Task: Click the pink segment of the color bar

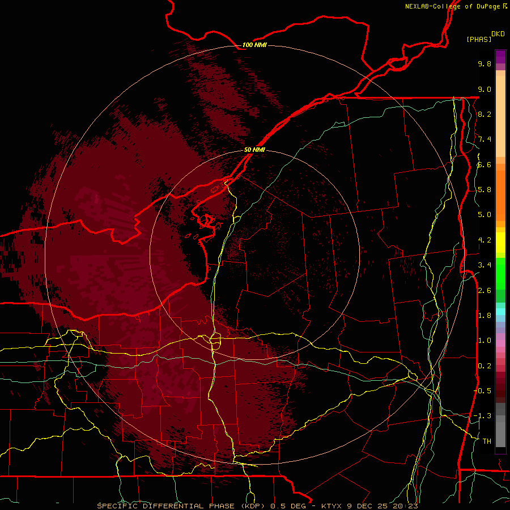Action: (x=500, y=343)
